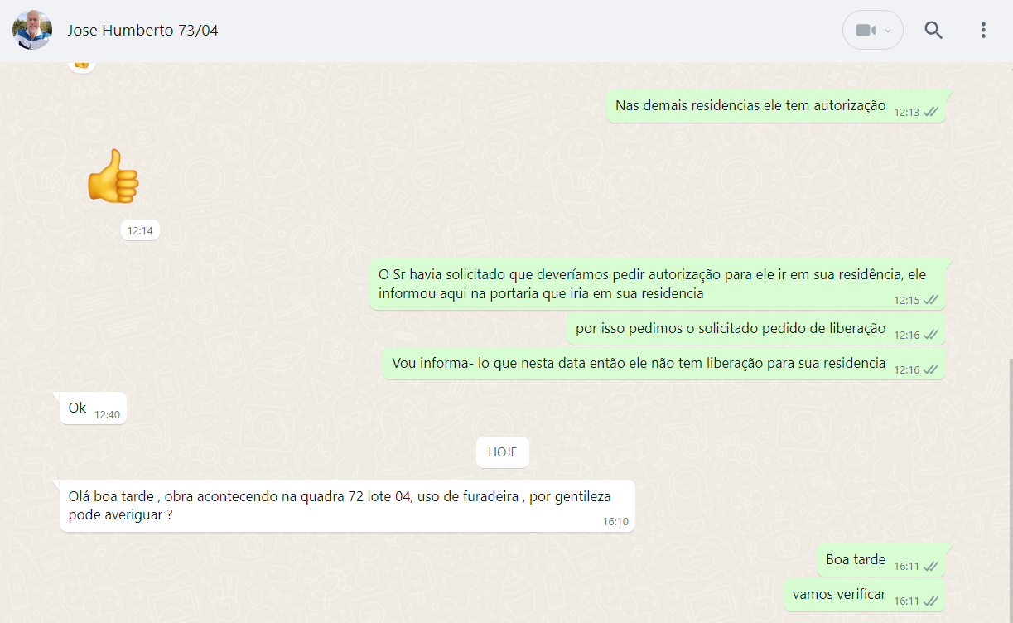Start a video call with the contact

coord(865,31)
